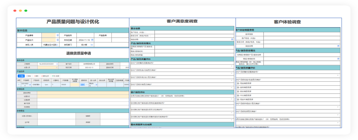Open the 调查日期 calendar in 客户体验调查
Screen dimensions: 358x140
[x=338, y=46]
